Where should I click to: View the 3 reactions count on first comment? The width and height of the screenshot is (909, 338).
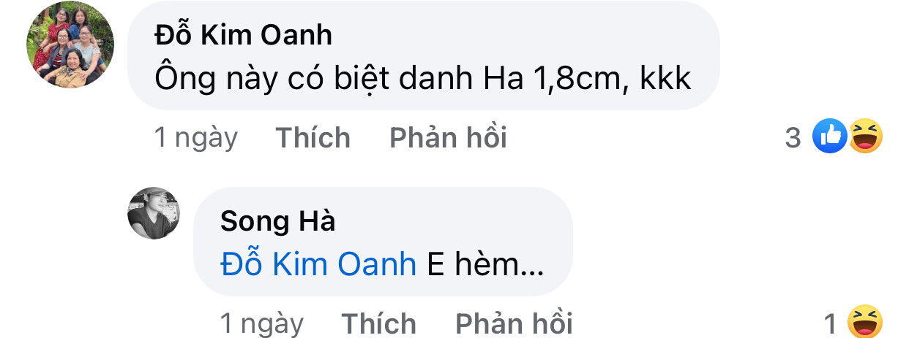click(793, 137)
